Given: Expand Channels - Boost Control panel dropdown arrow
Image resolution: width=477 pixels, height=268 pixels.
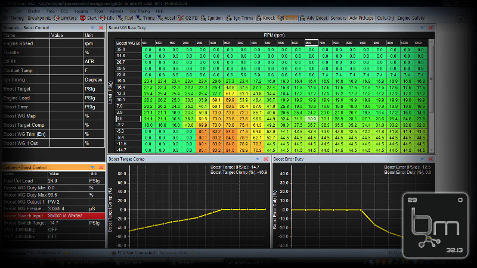Looking at the screenshot, I should (x=92, y=27).
